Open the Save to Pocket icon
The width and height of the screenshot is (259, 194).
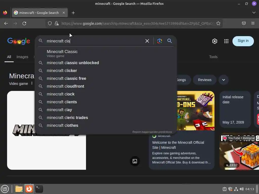coord(244,23)
